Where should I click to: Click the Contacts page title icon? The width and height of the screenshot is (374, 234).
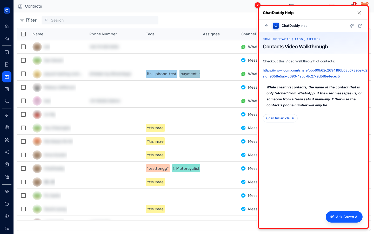pos(20,6)
